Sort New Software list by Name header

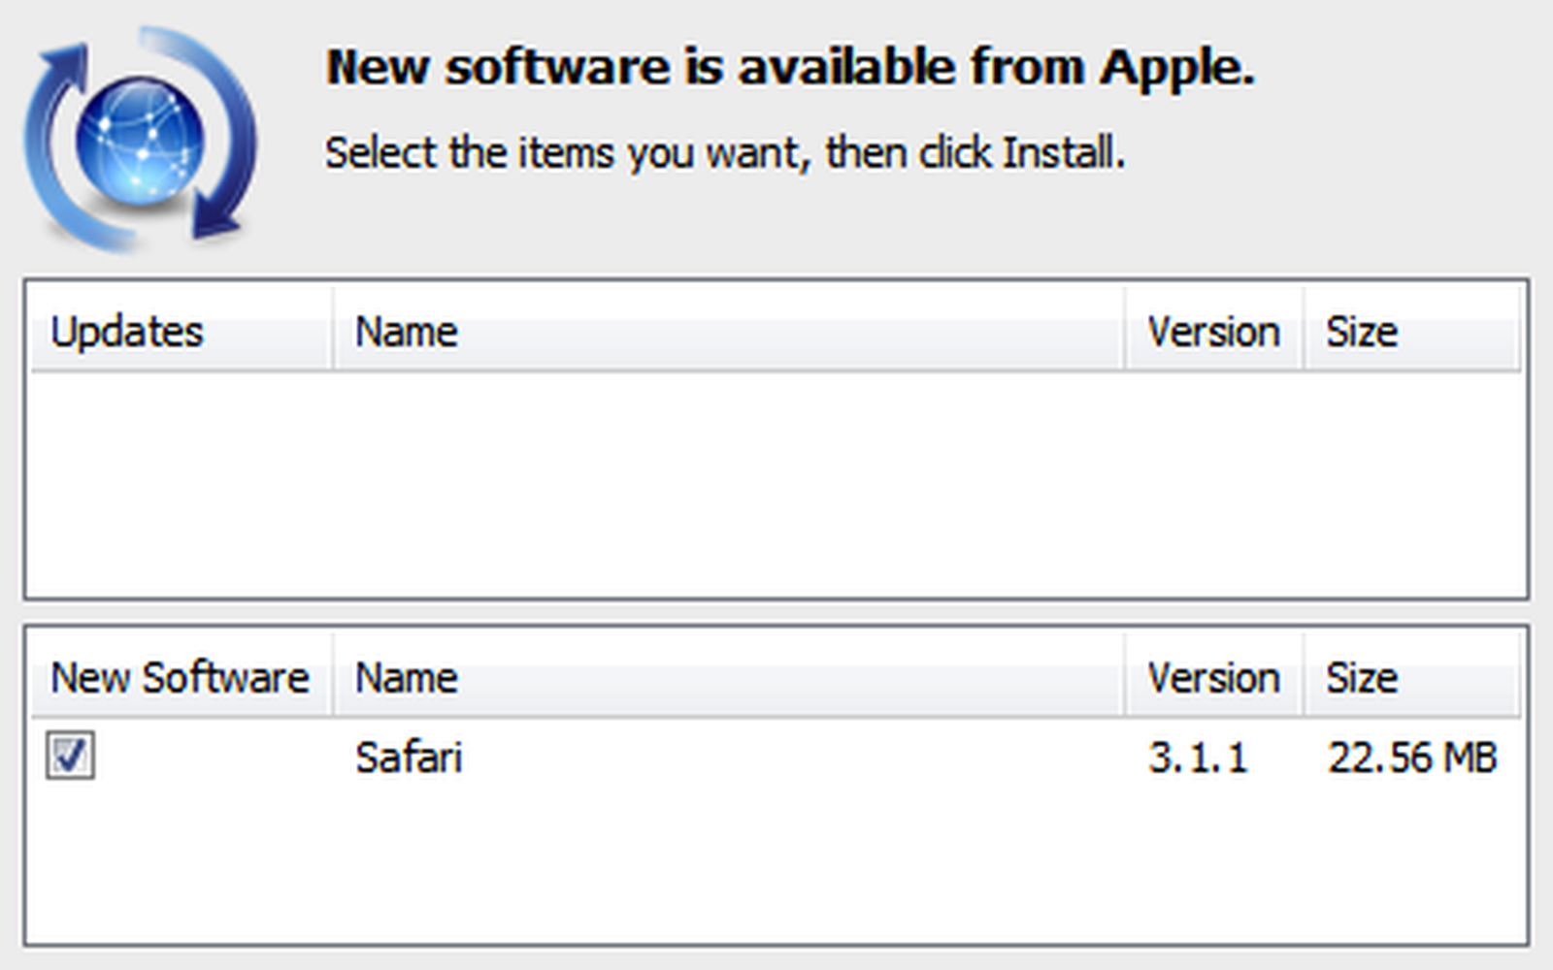(406, 678)
